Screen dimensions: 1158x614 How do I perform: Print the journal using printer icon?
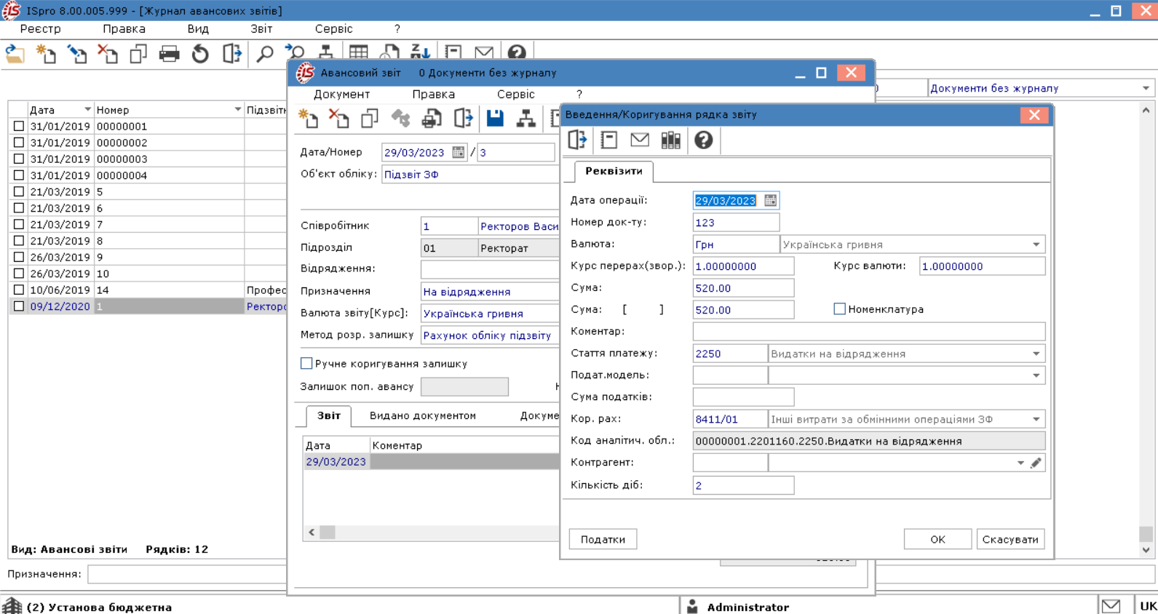click(x=169, y=54)
